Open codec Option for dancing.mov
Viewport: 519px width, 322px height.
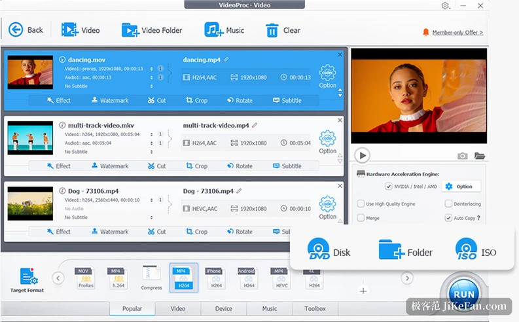327,76
